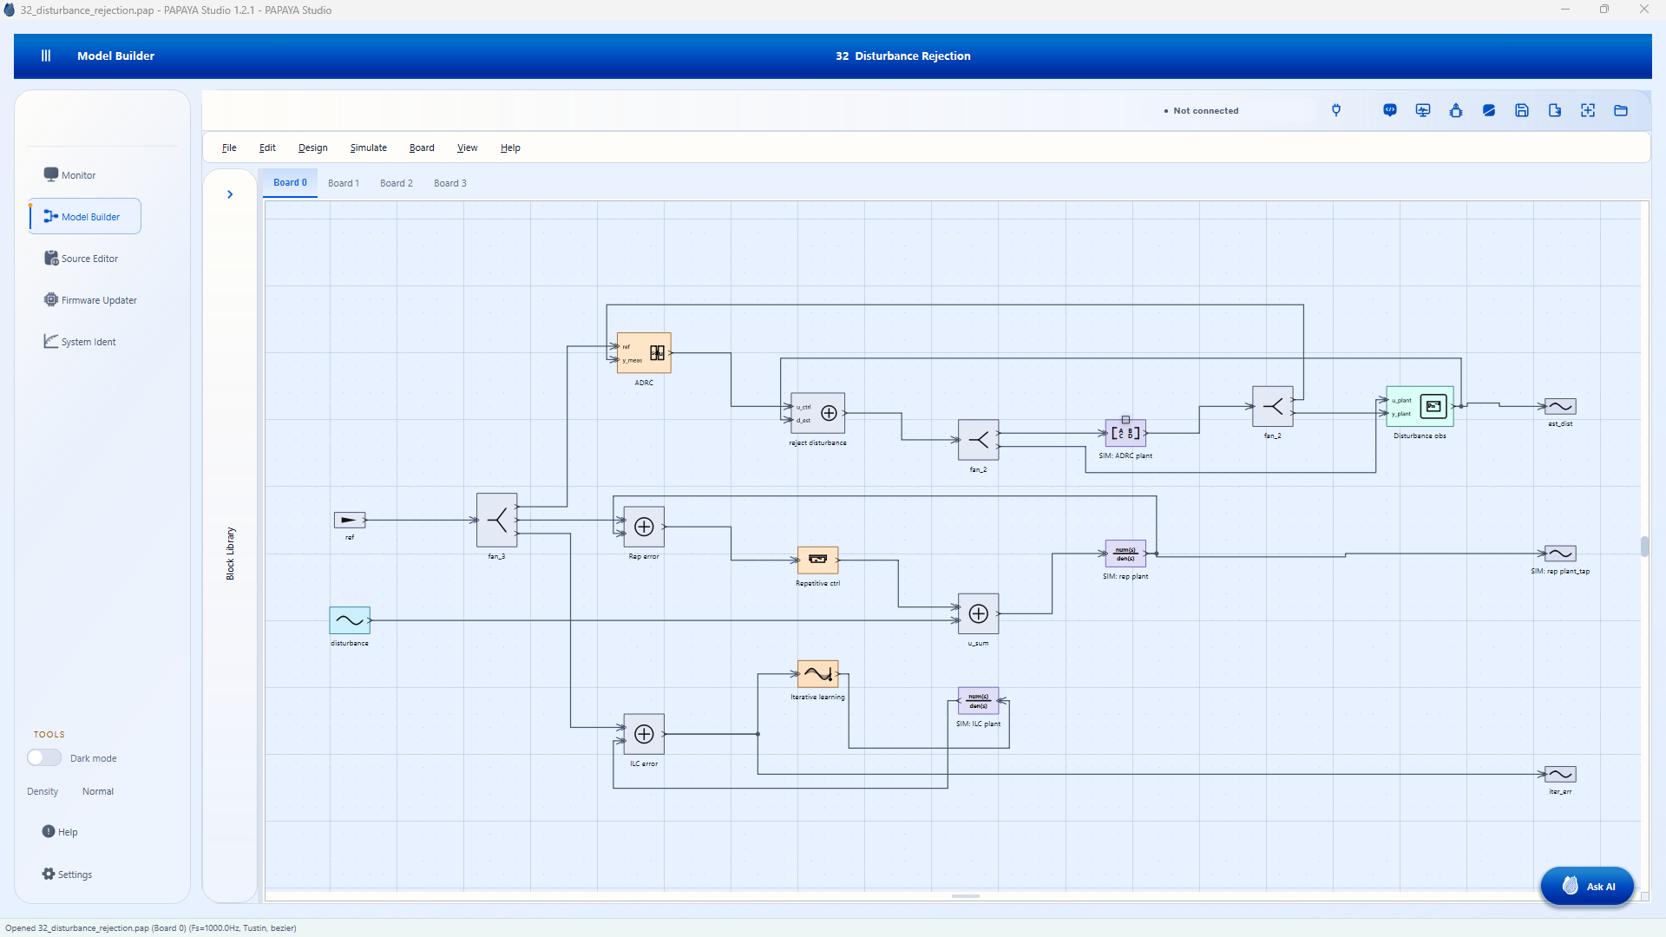Change the Density Normal setting
Viewport: 1666px width, 937px height.
pyautogui.click(x=98, y=791)
